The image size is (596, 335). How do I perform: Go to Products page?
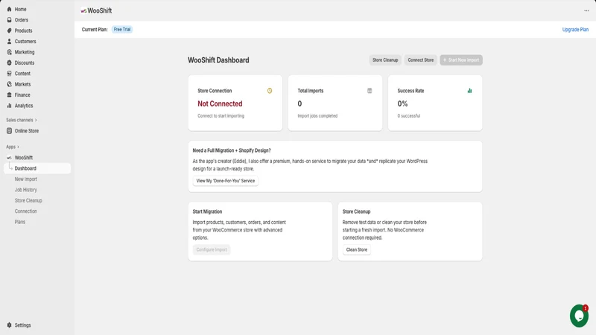[x=23, y=31]
